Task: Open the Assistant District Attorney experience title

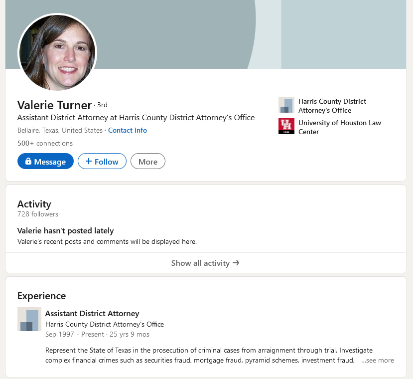Action: 92,313
